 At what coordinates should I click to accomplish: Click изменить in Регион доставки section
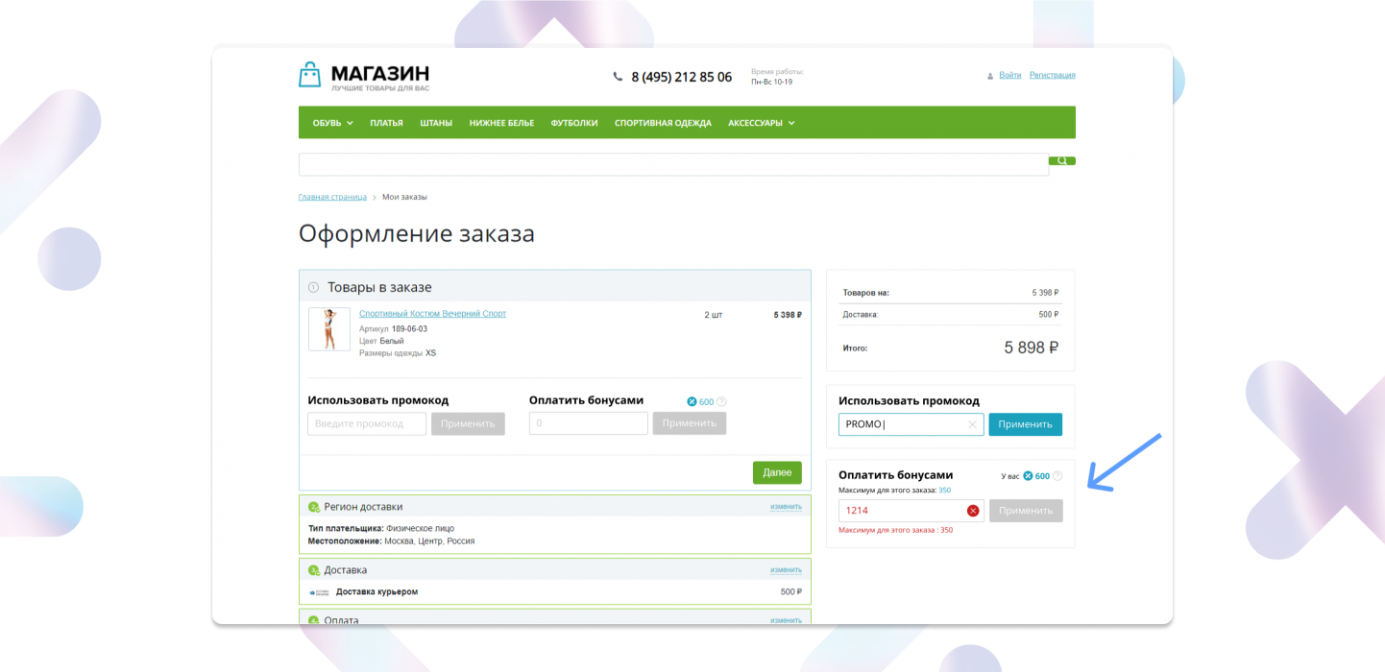coord(786,507)
